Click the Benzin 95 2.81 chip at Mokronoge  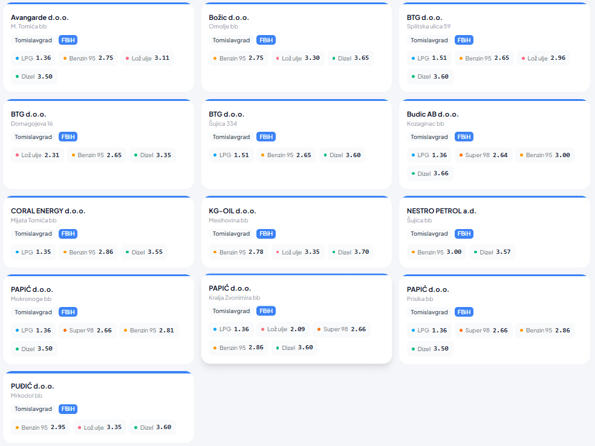148,331
